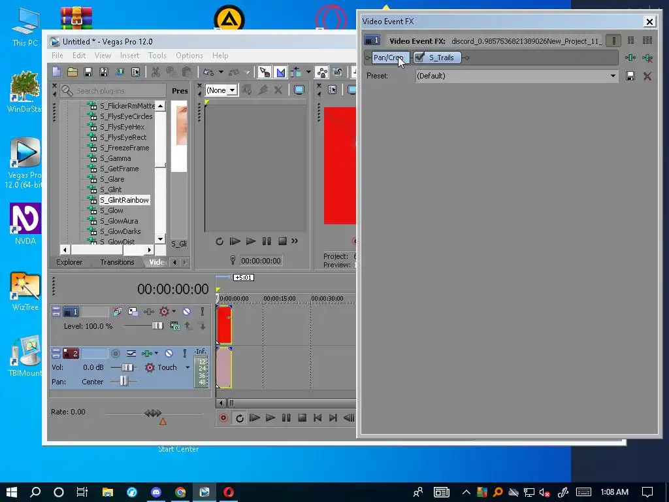Open the Tools menu
This screenshot has height=502, width=669.
point(157,56)
